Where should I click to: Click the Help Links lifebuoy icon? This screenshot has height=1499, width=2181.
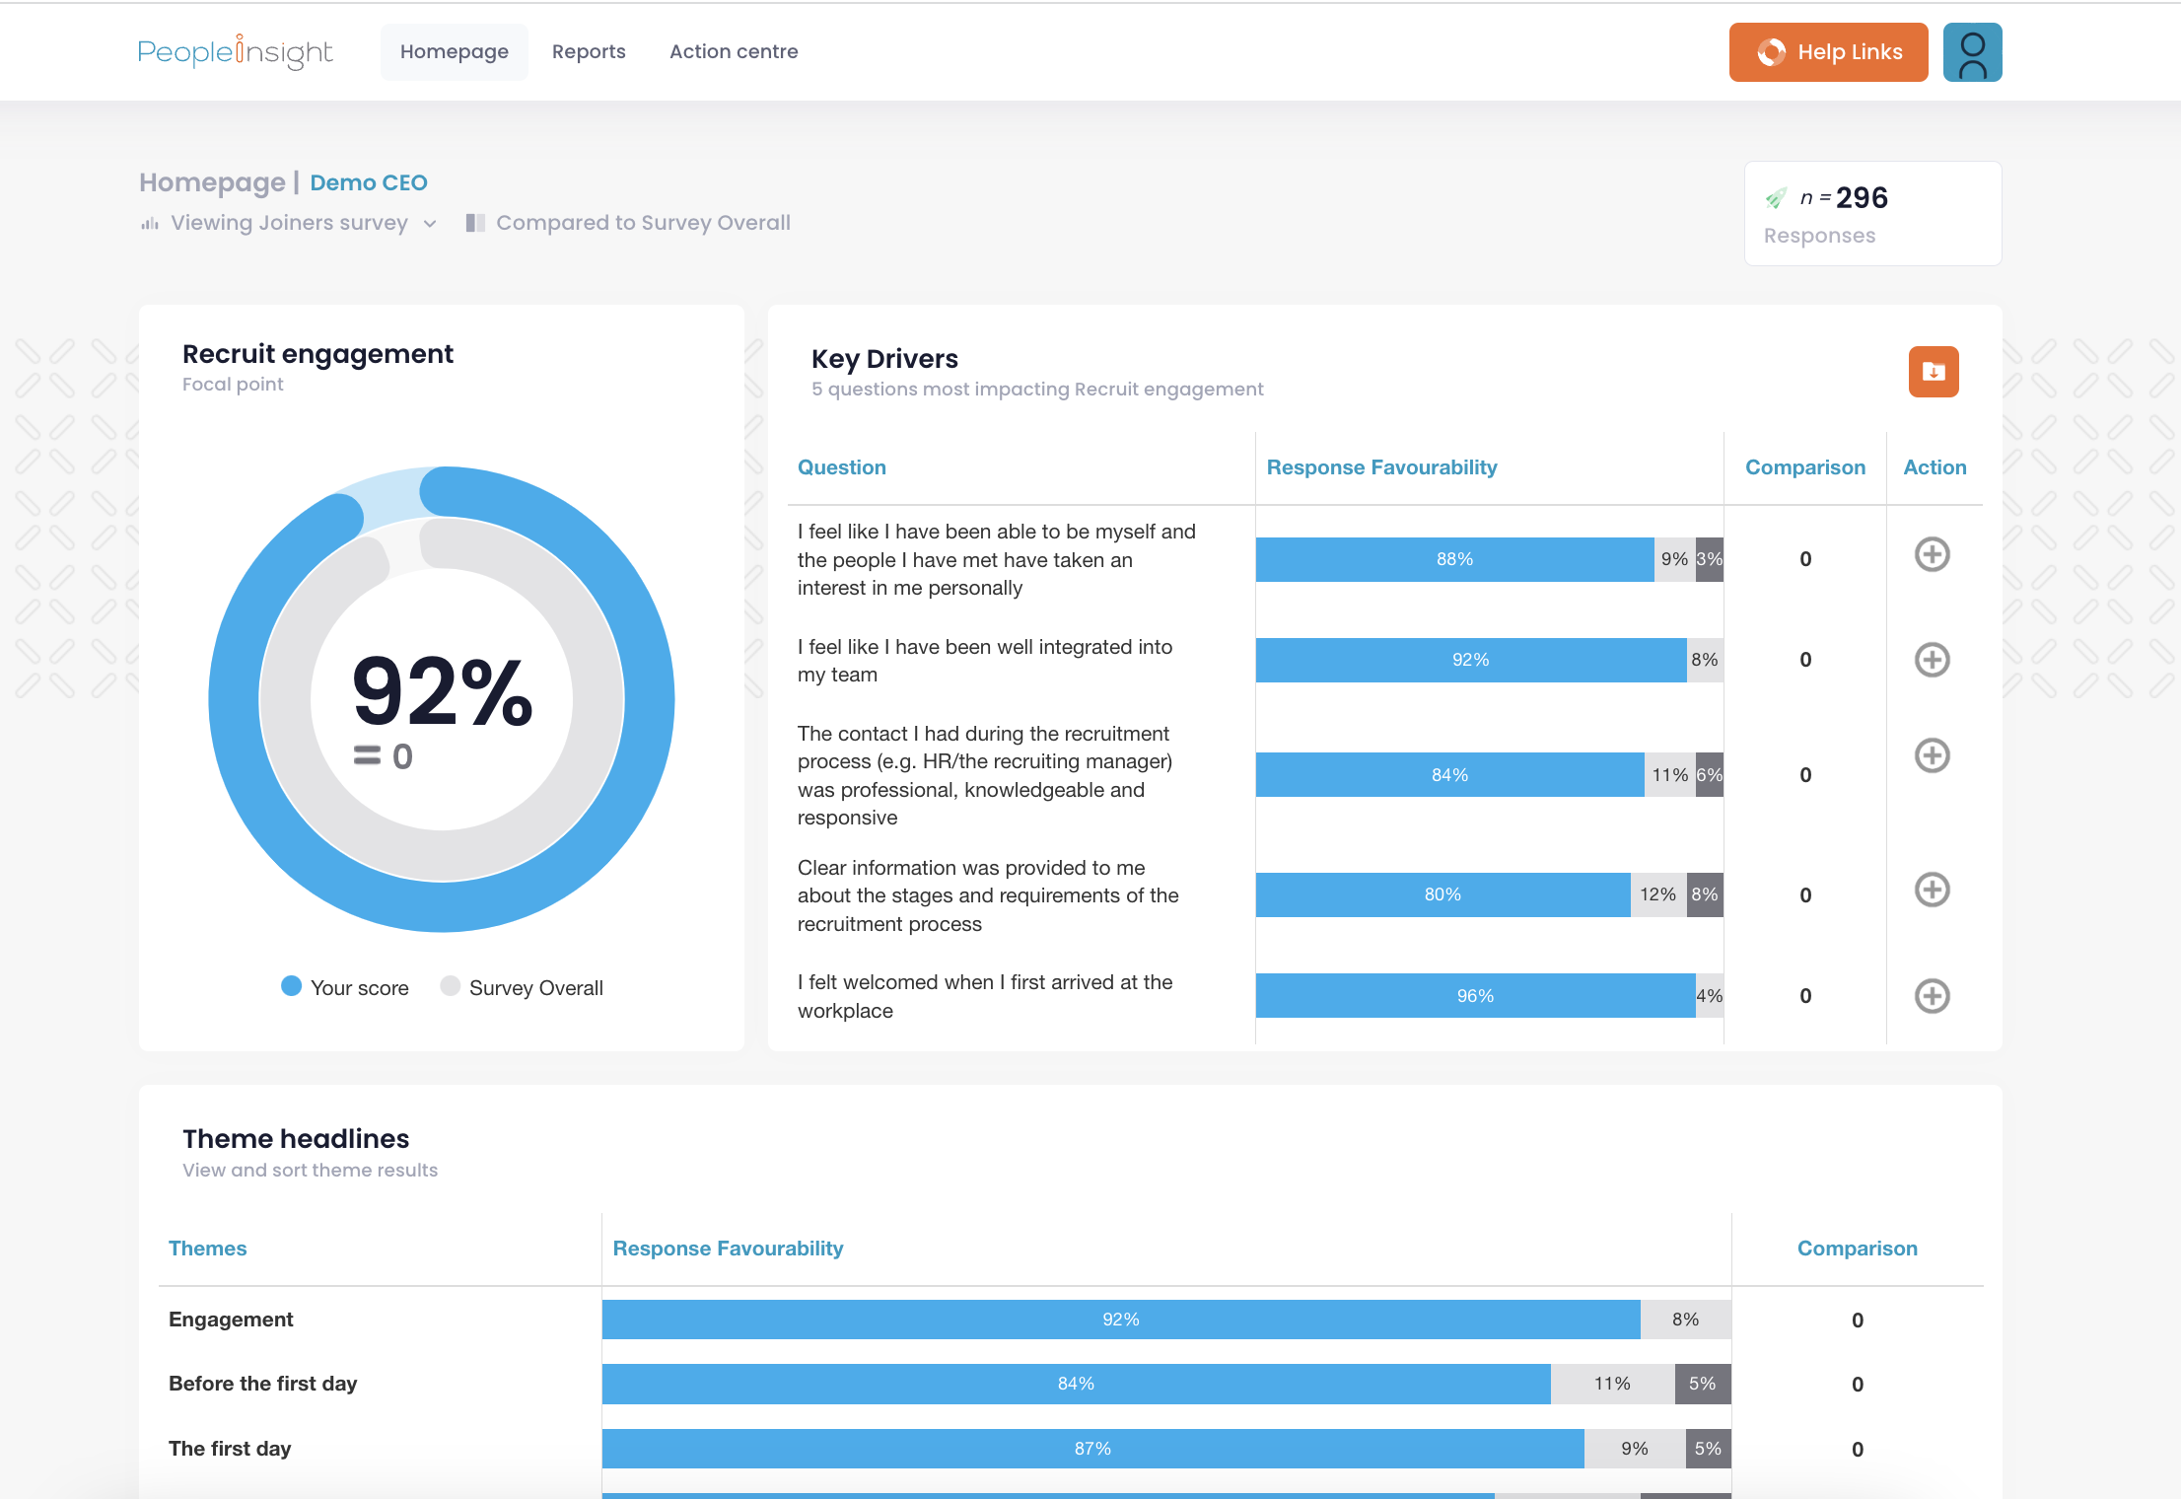[1772, 52]
